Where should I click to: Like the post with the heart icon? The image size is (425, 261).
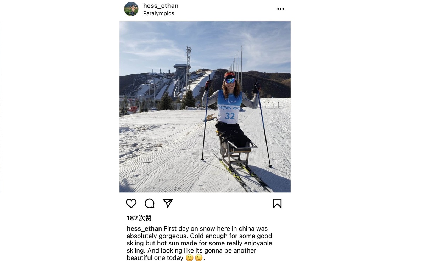pos(131,203)
